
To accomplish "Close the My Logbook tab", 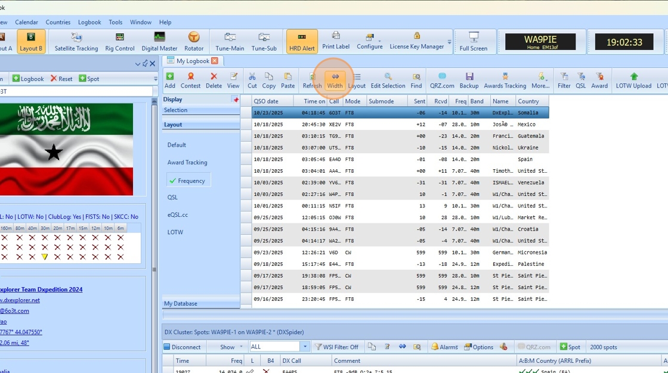I will (215, 61).
